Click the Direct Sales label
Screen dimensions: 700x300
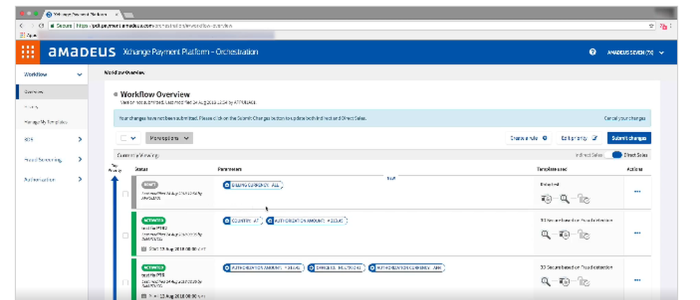coord(636,155)
